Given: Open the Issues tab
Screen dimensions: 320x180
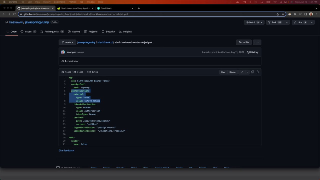Looking at the screenshot, I should pos(28,32).
